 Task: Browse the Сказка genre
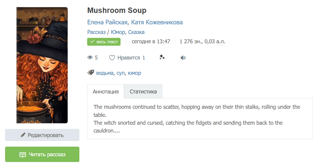pyautogui.click(x=136, y=32)
